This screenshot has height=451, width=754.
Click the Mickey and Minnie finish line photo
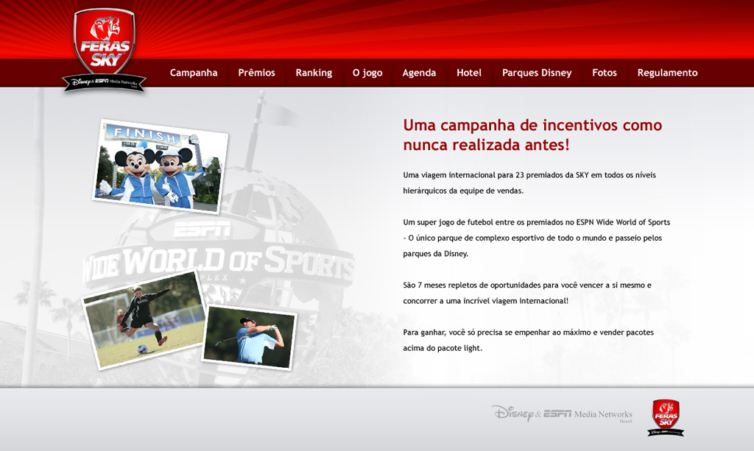(x=160, y=166)
